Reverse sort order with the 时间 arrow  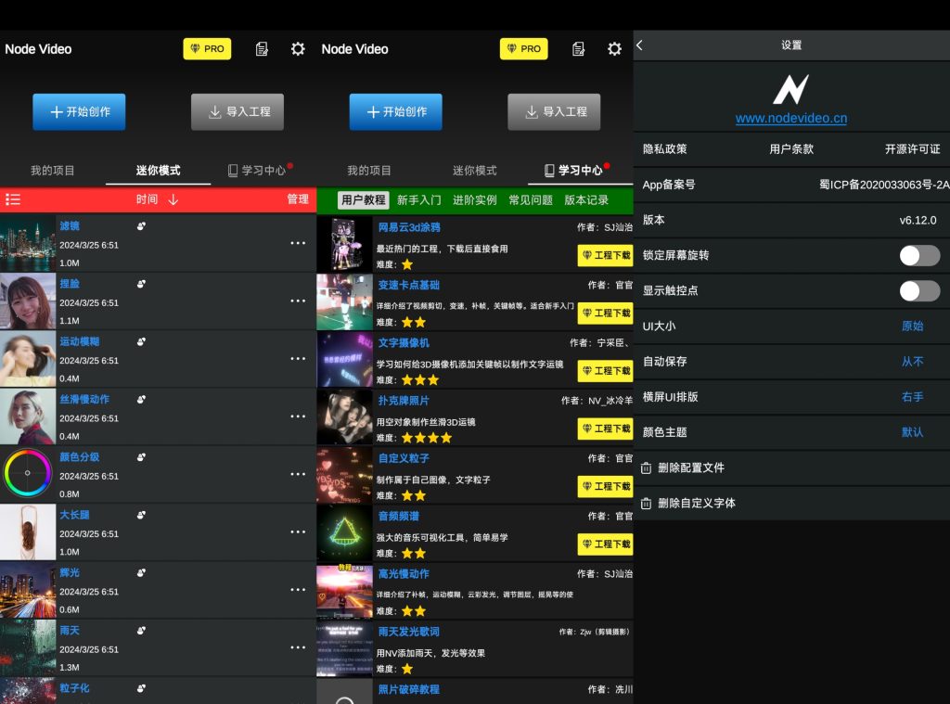pos(173,199)
